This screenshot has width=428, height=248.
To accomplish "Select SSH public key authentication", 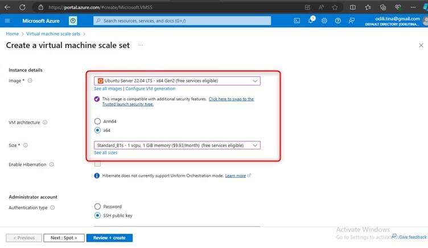I will (97, 216).
